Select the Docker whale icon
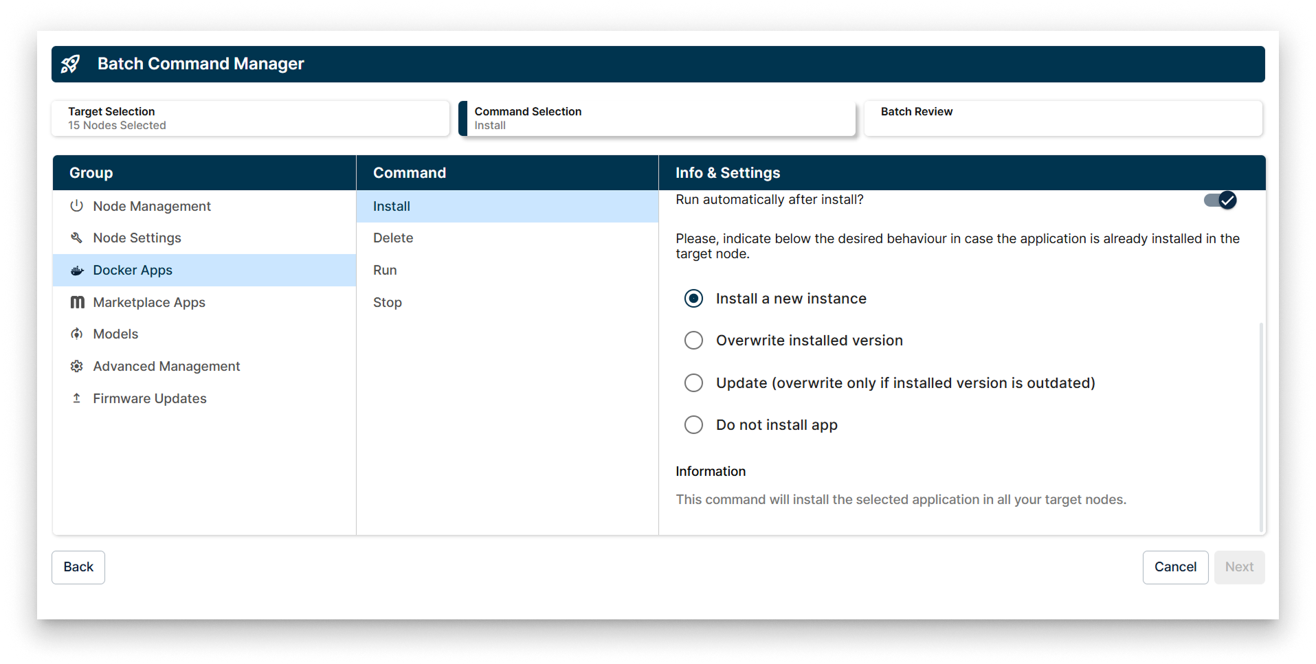This screenshot has height=664, width=1316. [x=76, y=270]
